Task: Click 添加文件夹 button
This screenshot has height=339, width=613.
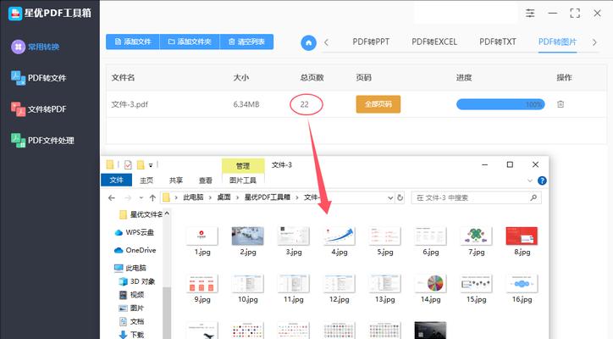Action: tap(190, 42)
